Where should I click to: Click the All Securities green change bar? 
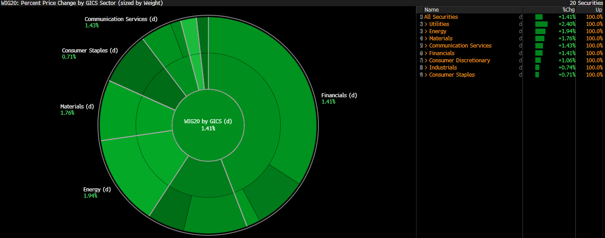tap(539, 17)
